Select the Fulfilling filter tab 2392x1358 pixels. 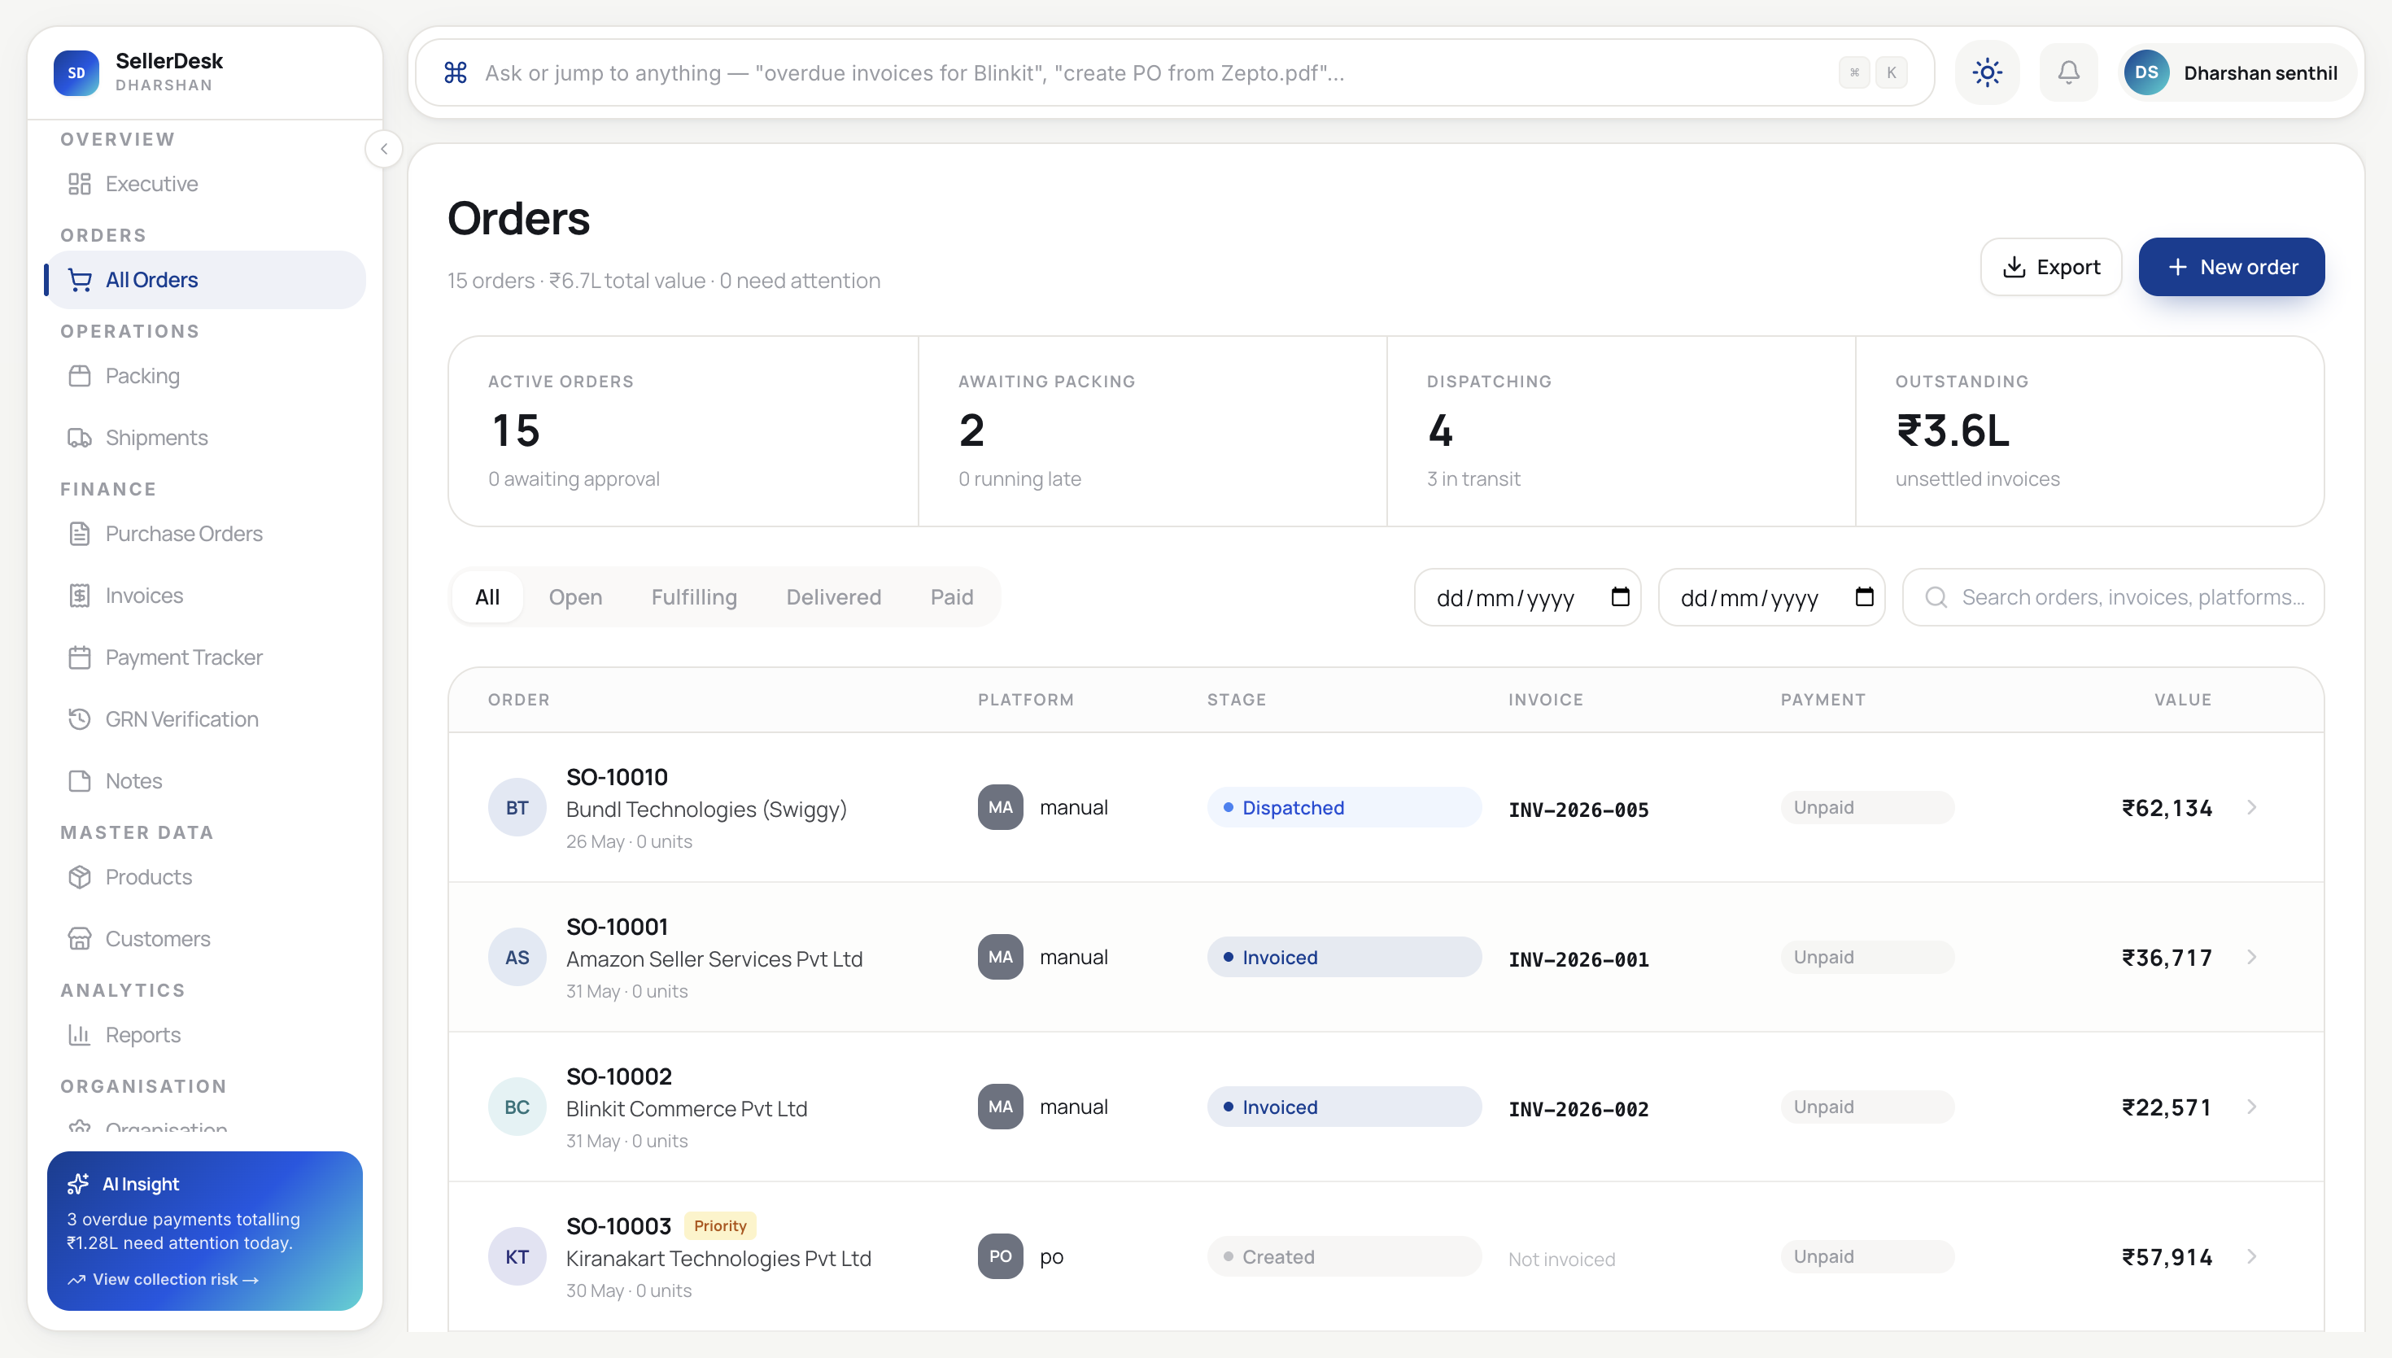click(694, 597)
